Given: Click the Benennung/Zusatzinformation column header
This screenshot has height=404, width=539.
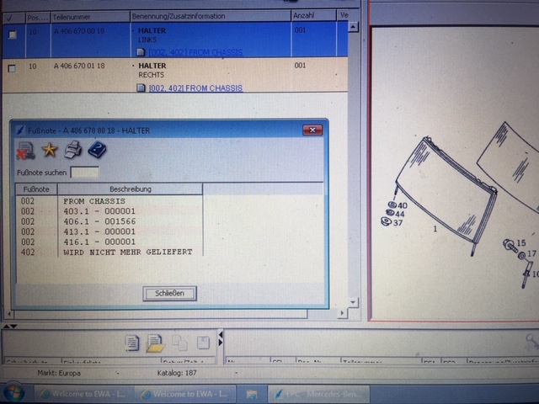Looking at the screenshot, I should click(x=211, y=16).
